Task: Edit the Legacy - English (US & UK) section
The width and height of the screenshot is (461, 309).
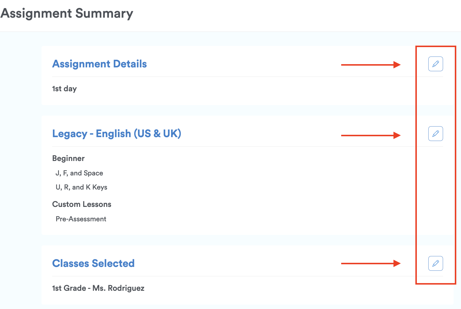Action: 435,134
